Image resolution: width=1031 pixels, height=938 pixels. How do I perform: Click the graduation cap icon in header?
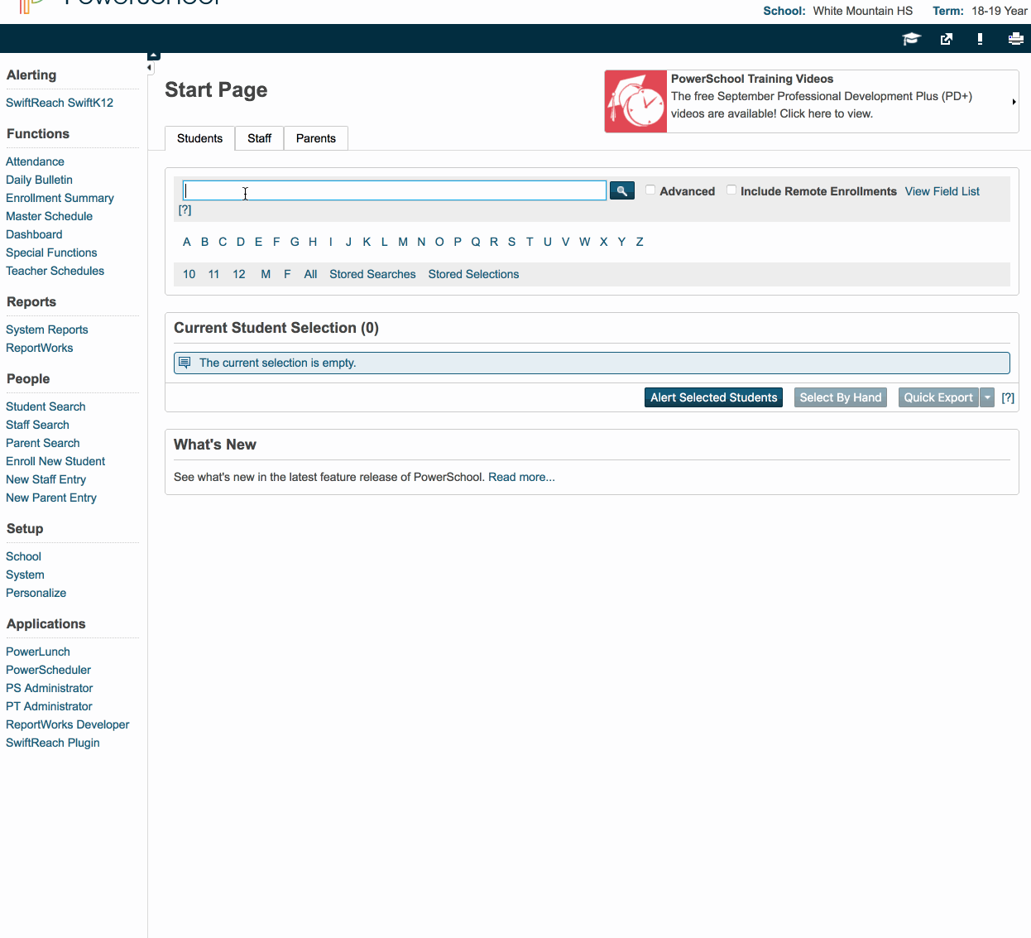pyautogui.click(x=911, y=39)
